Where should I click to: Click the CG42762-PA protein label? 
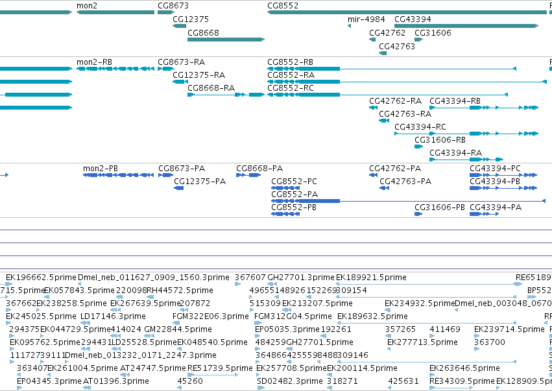[x=395, y=168]
